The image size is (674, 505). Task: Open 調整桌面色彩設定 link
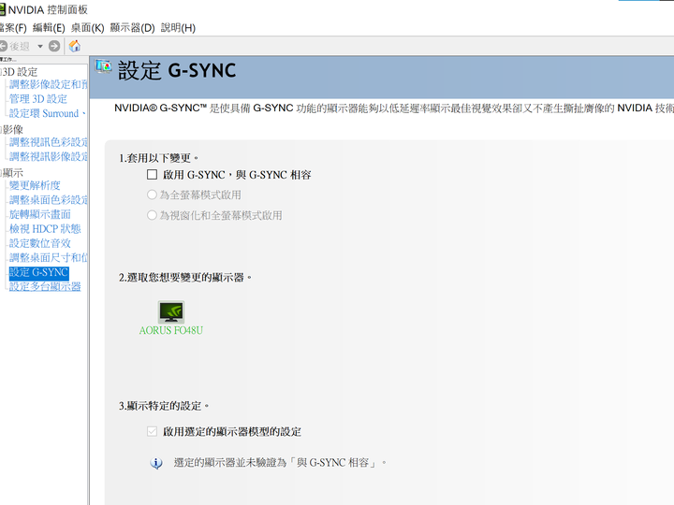pyautogui.click(x=49, y=200)
